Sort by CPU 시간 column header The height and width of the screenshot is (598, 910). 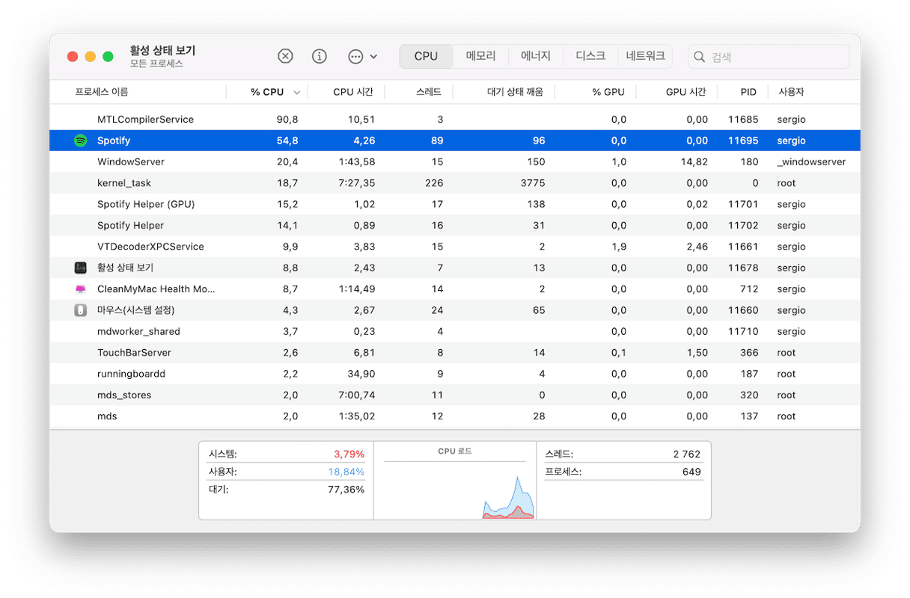(354, 92)
